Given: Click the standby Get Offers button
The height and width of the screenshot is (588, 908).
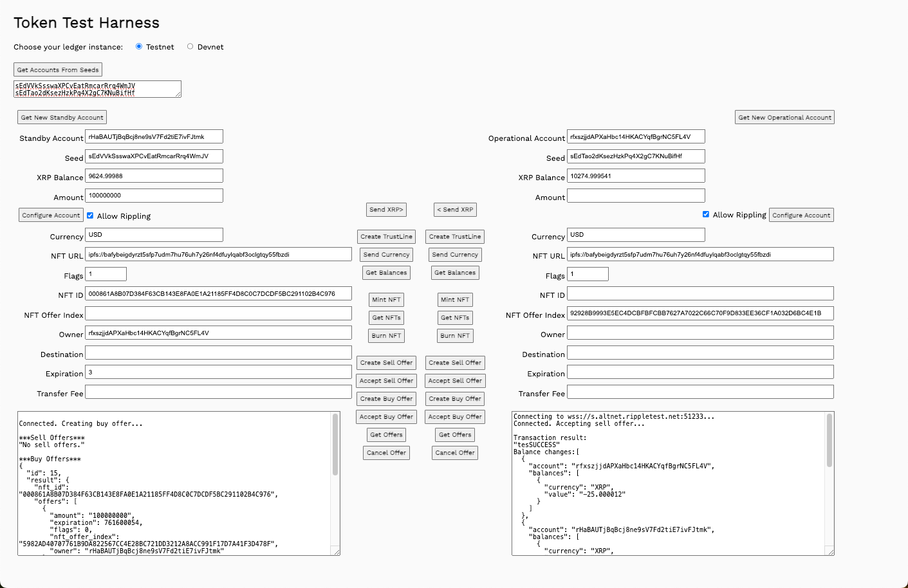Looking at the screenshot, I should [x=386, y=435].
